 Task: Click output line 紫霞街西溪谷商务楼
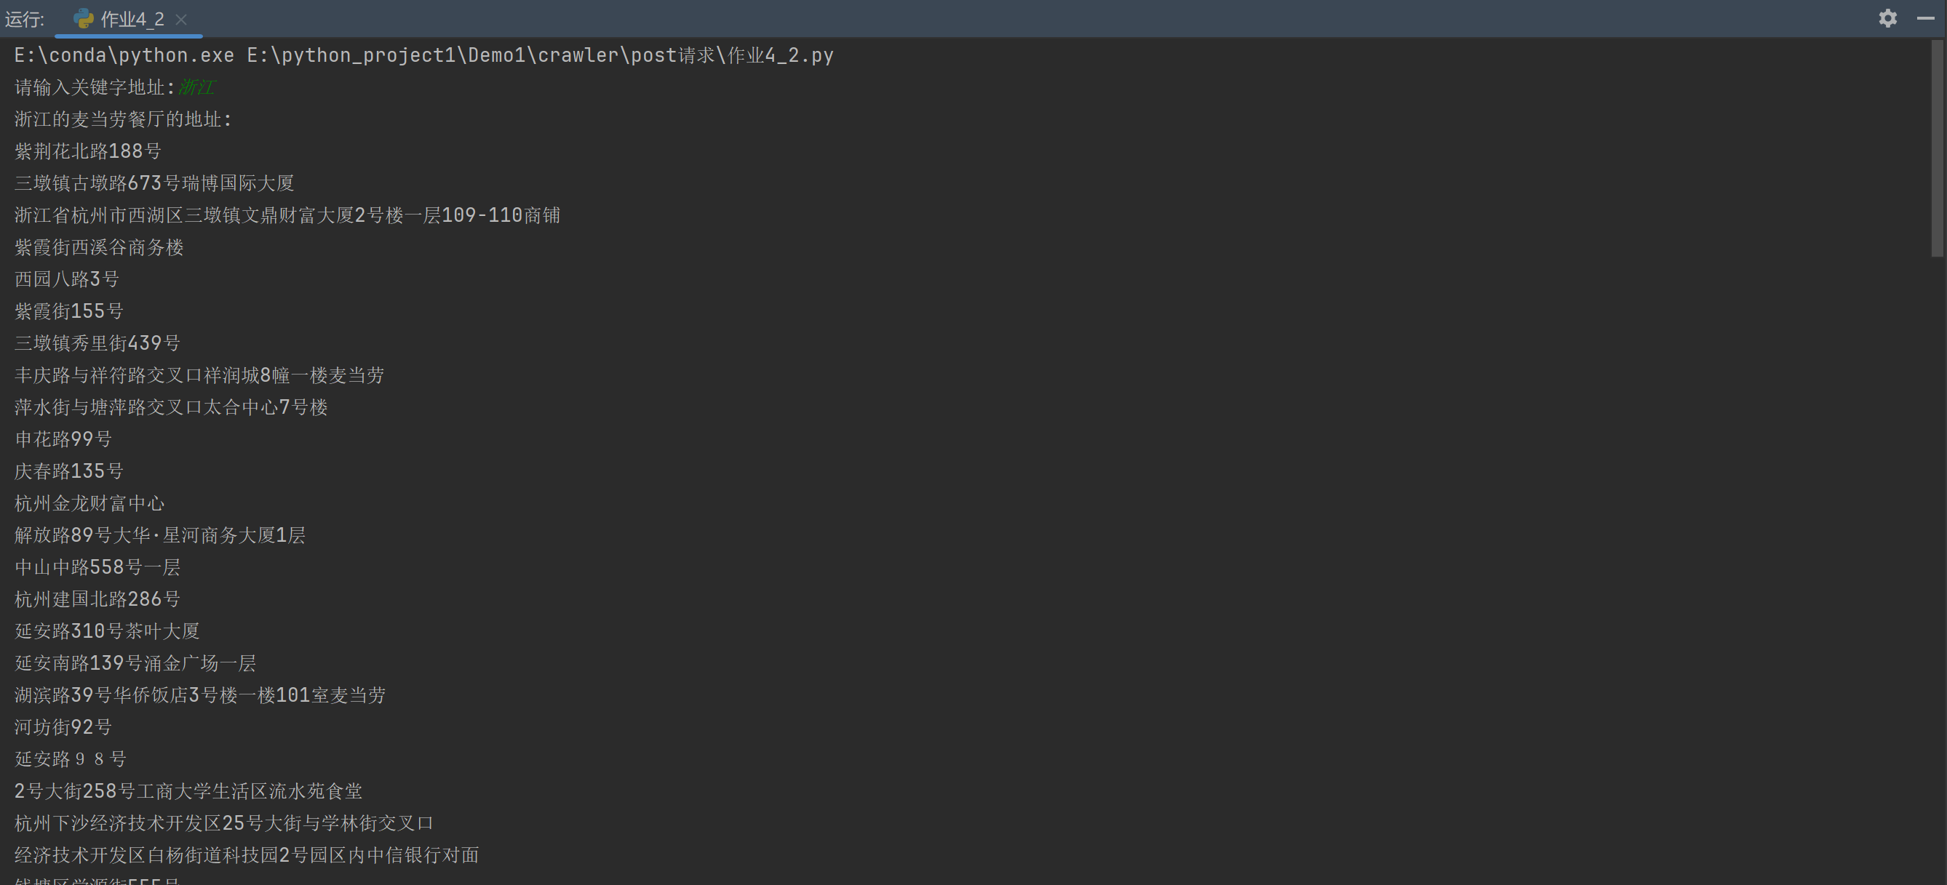tap(99, 248)
